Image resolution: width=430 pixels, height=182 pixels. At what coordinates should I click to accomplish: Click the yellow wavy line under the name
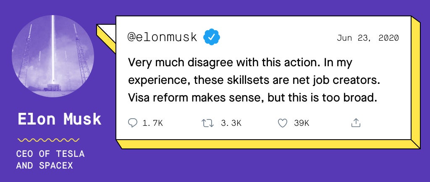[x=49, y=140]
